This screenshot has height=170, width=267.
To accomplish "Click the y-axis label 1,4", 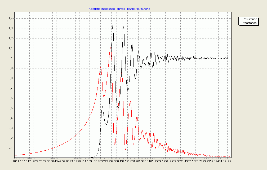I will pyautogui.click(x=11, y=18).
